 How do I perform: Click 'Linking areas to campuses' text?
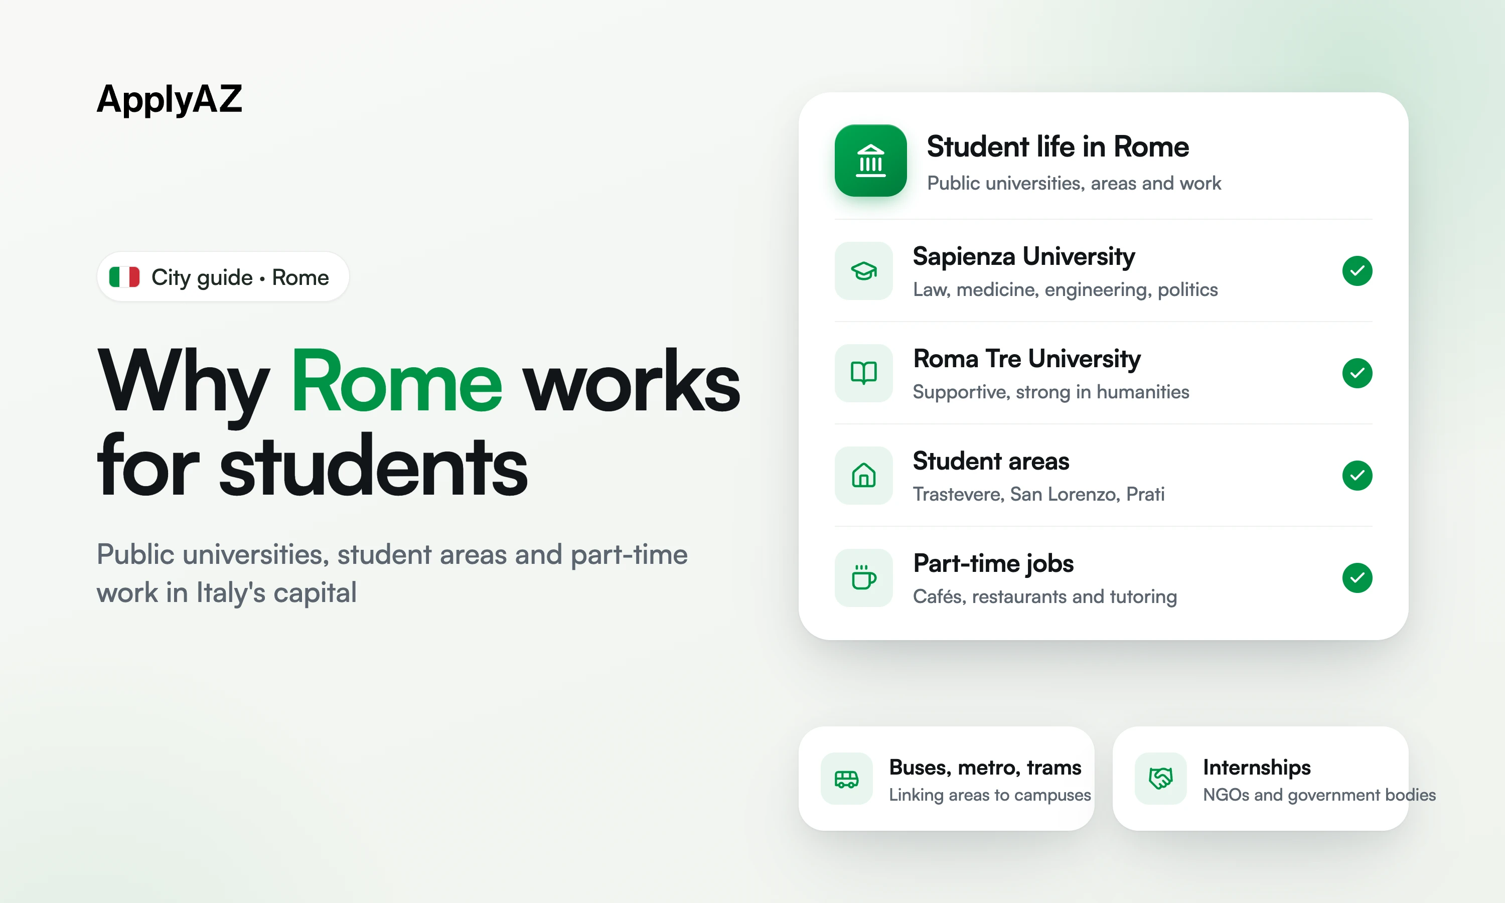[990, 795]
